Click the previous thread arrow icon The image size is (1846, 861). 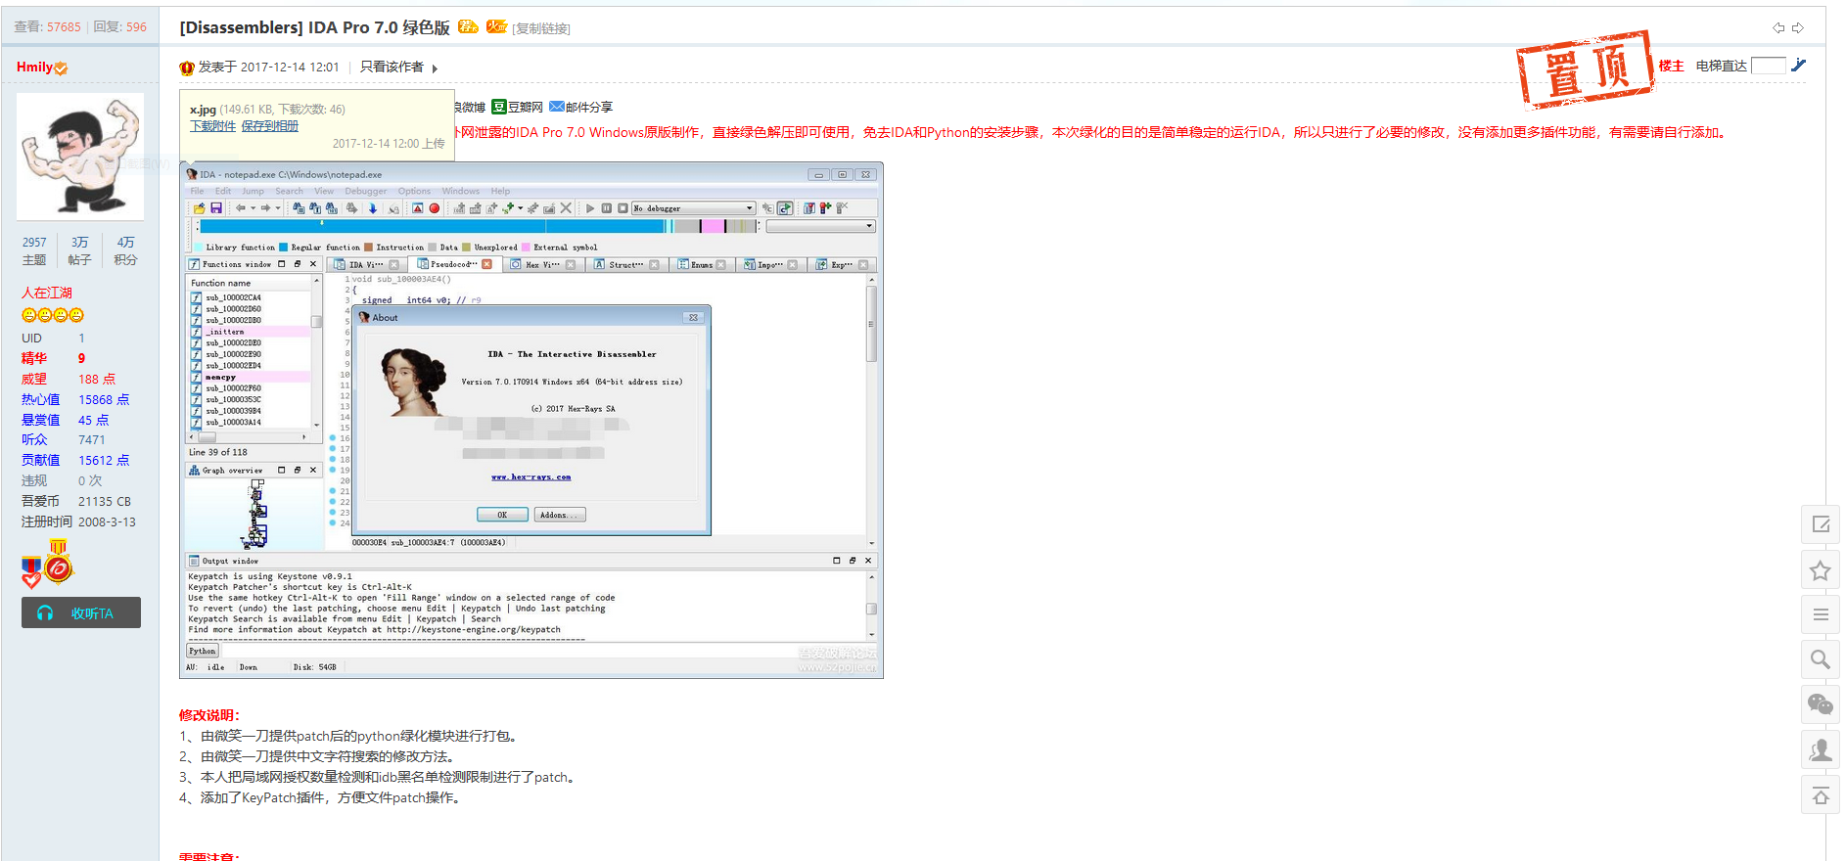point(1778,27)
